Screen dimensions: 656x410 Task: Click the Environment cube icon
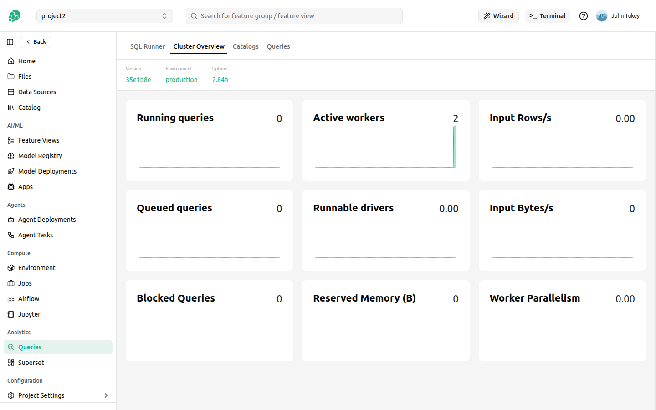pos(11,268)
